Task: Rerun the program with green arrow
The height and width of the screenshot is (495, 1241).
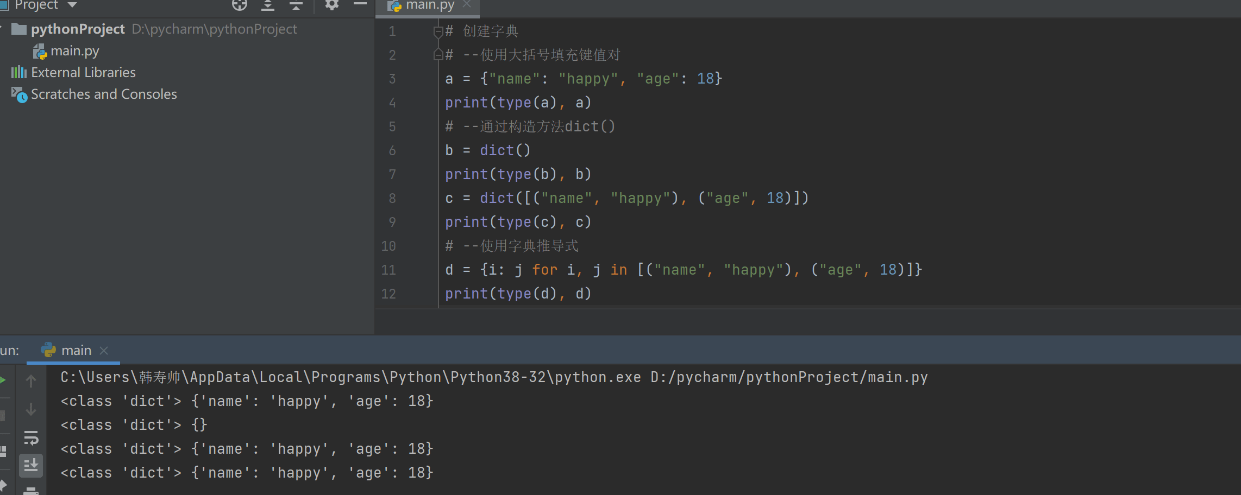Action: (x=3, y=380)
